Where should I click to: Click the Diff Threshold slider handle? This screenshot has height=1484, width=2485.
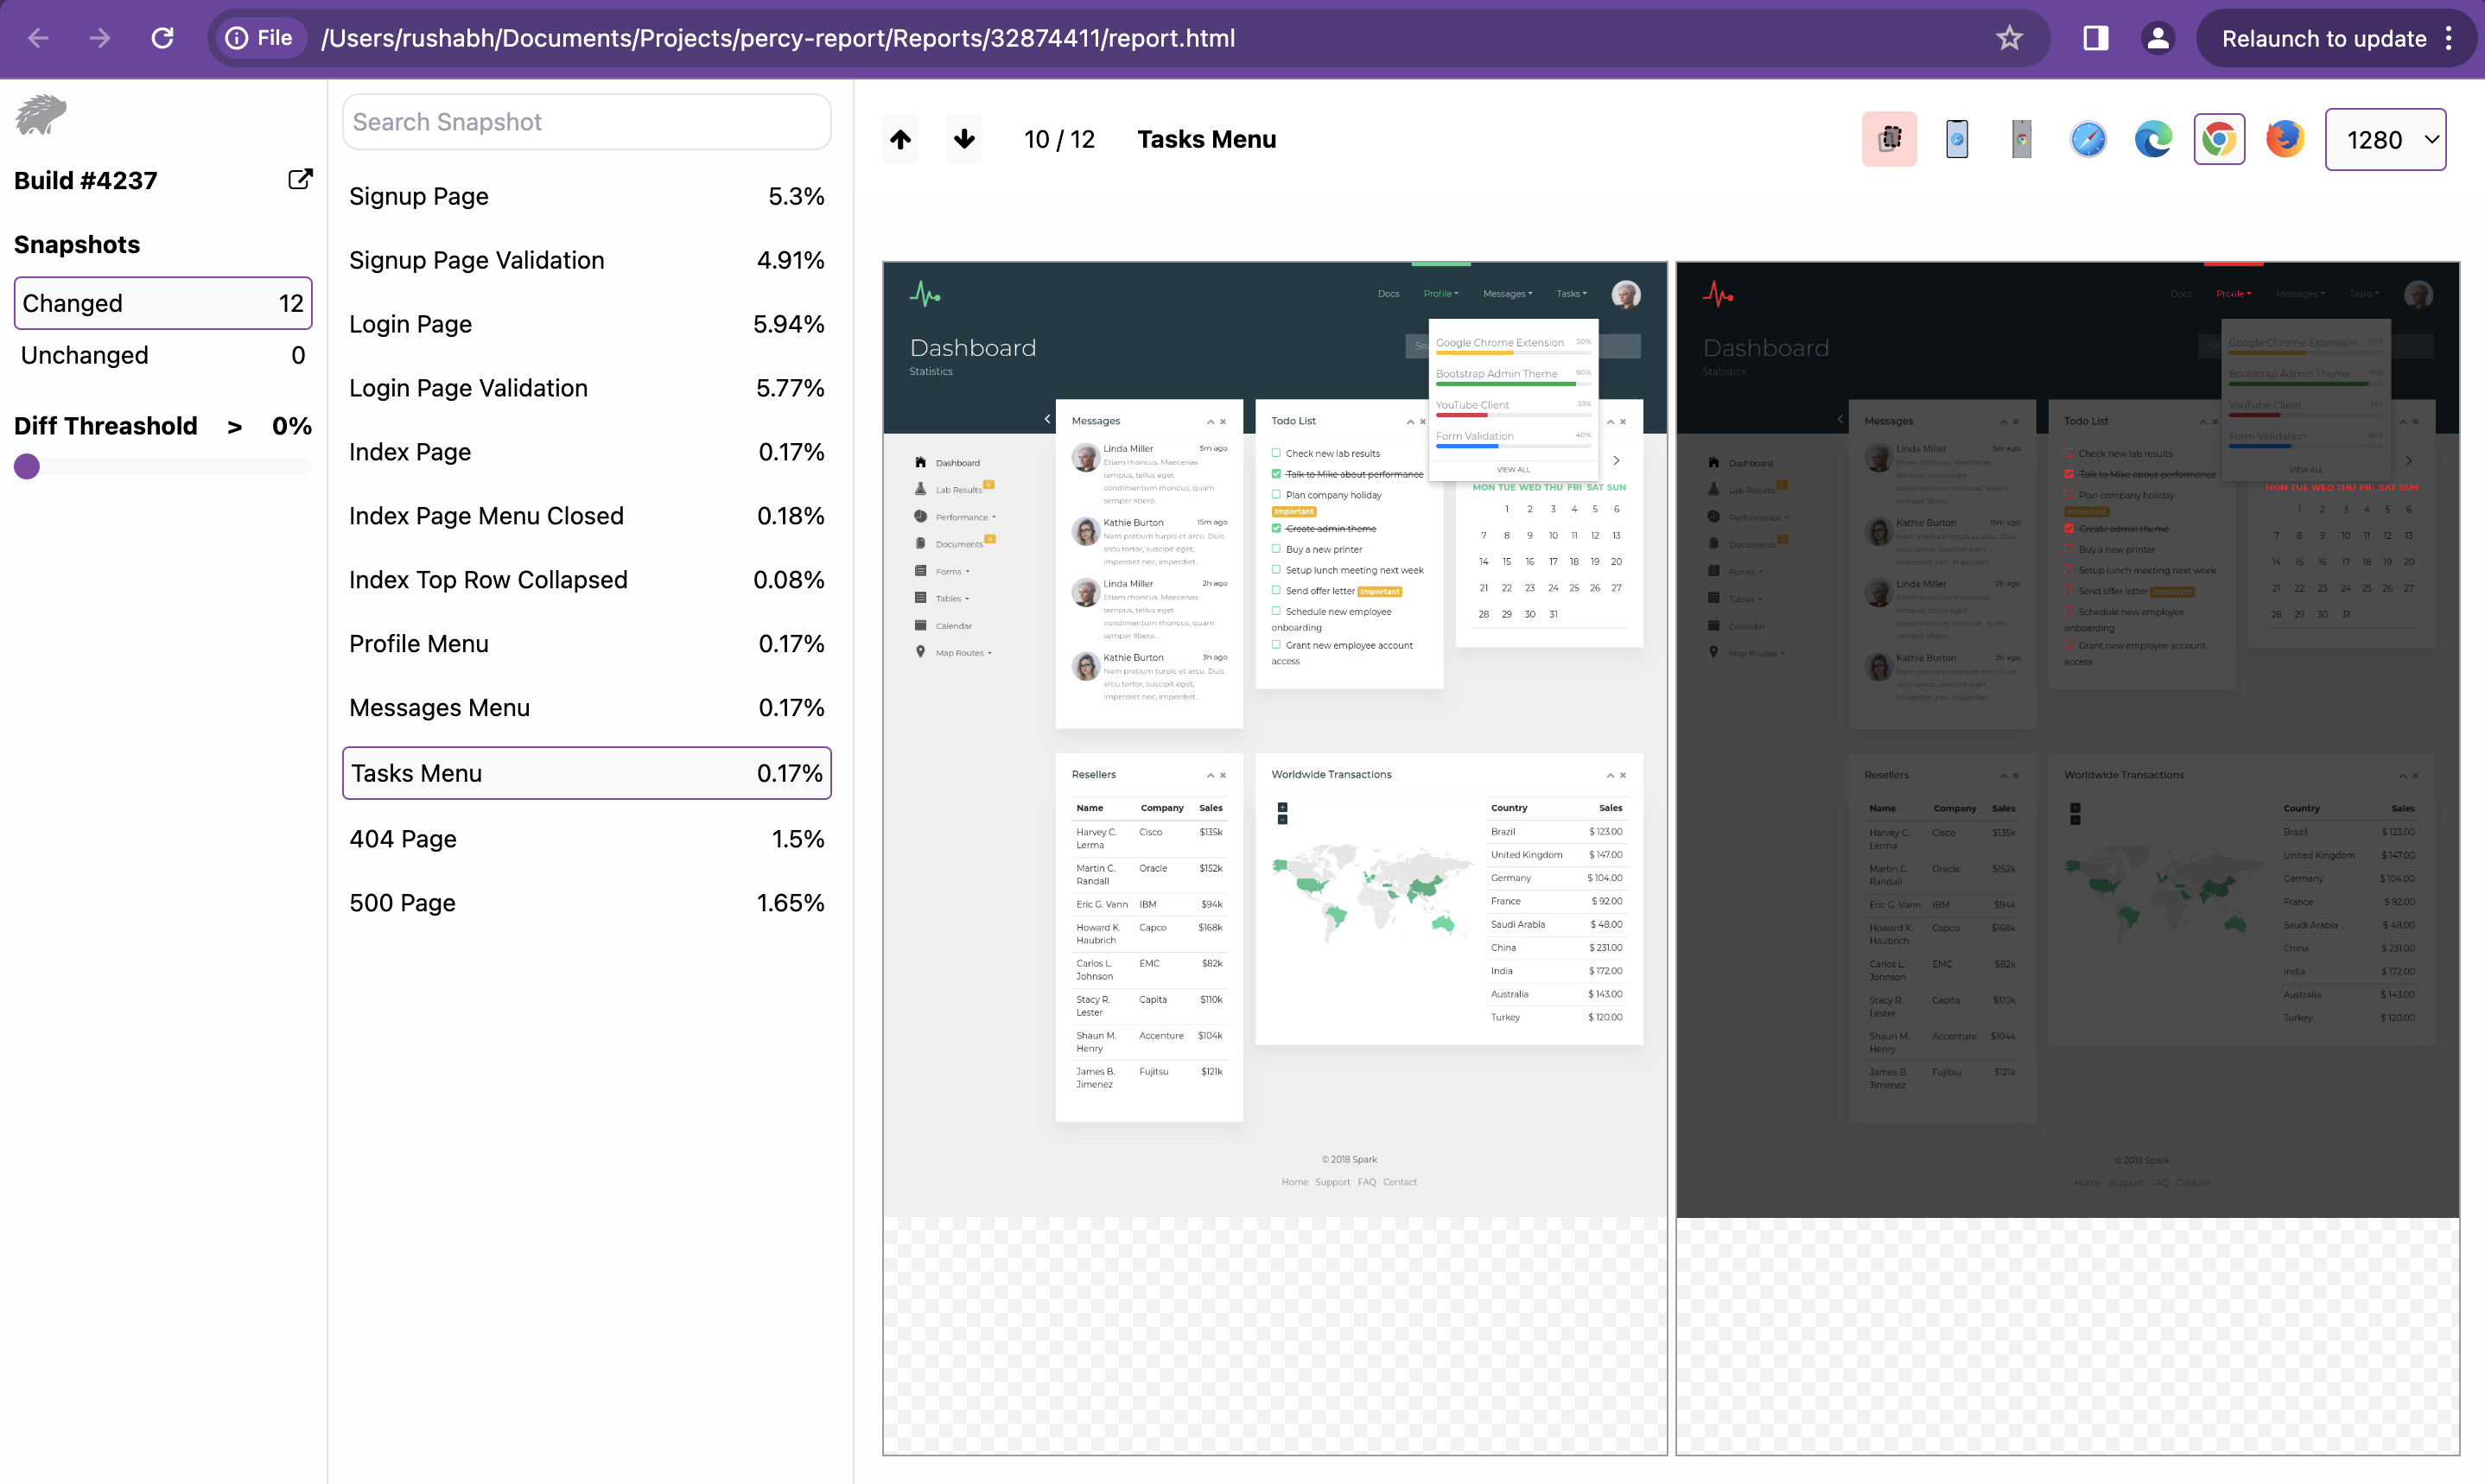click(27, 466)
